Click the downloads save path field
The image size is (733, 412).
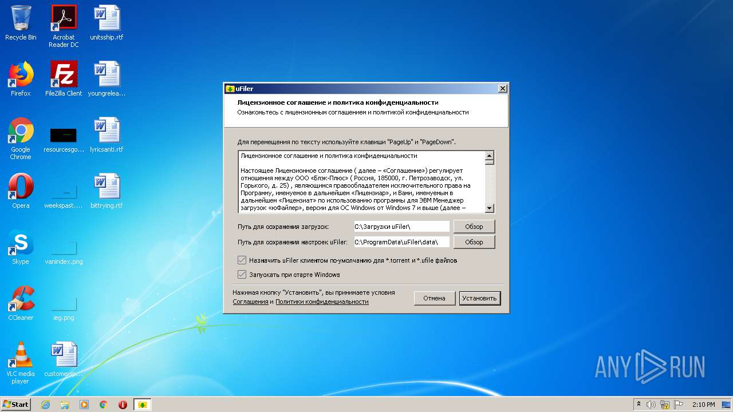(x=401, y=227)
